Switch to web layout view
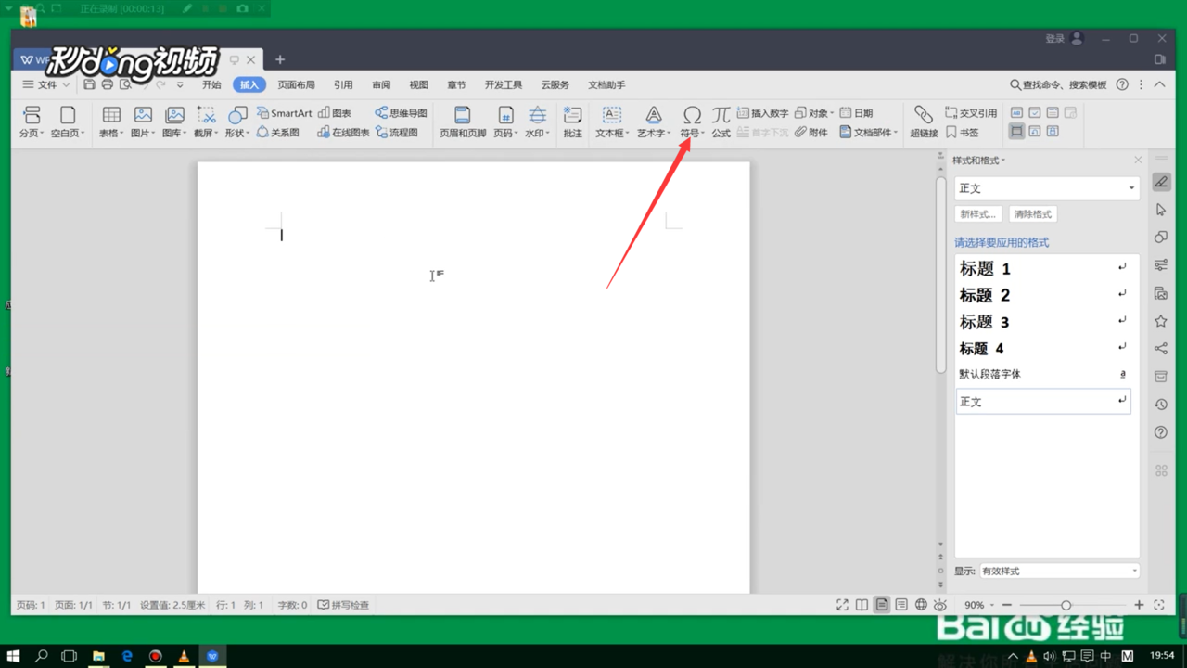The image size is (1187, 668). coord(921,605)
